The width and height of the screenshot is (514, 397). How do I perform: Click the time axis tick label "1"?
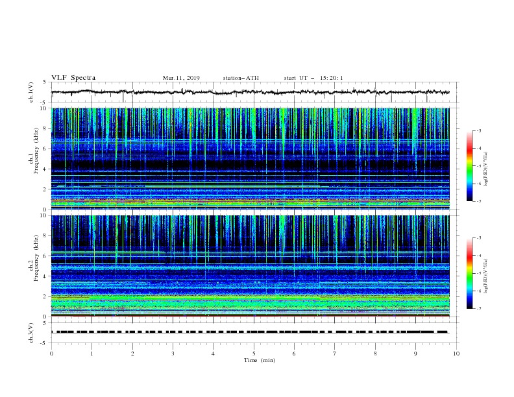pyautogui.click(x=92, y=354)
